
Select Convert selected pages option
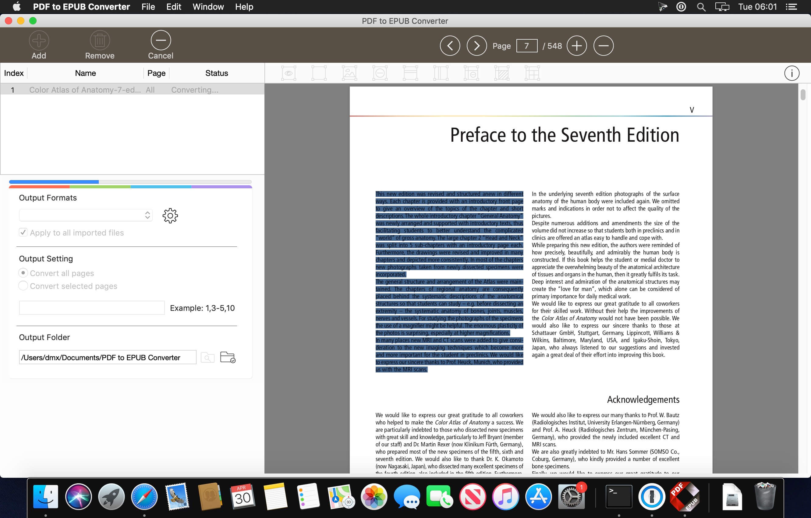[23, 286]
